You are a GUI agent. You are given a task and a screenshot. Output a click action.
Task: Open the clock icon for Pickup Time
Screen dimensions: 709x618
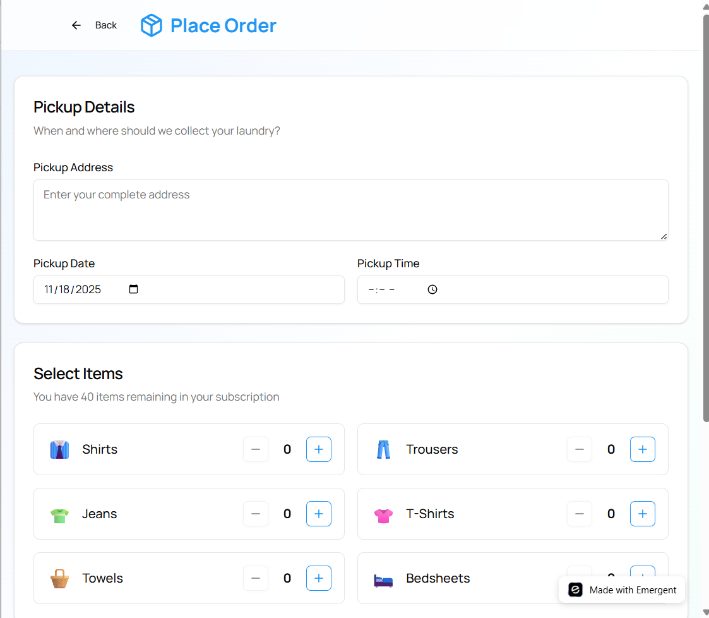(432, 289)
